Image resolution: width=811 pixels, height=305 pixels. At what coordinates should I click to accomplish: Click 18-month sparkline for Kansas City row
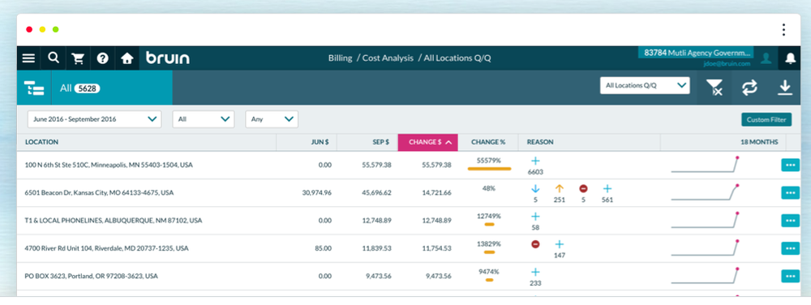click(705, 192)
